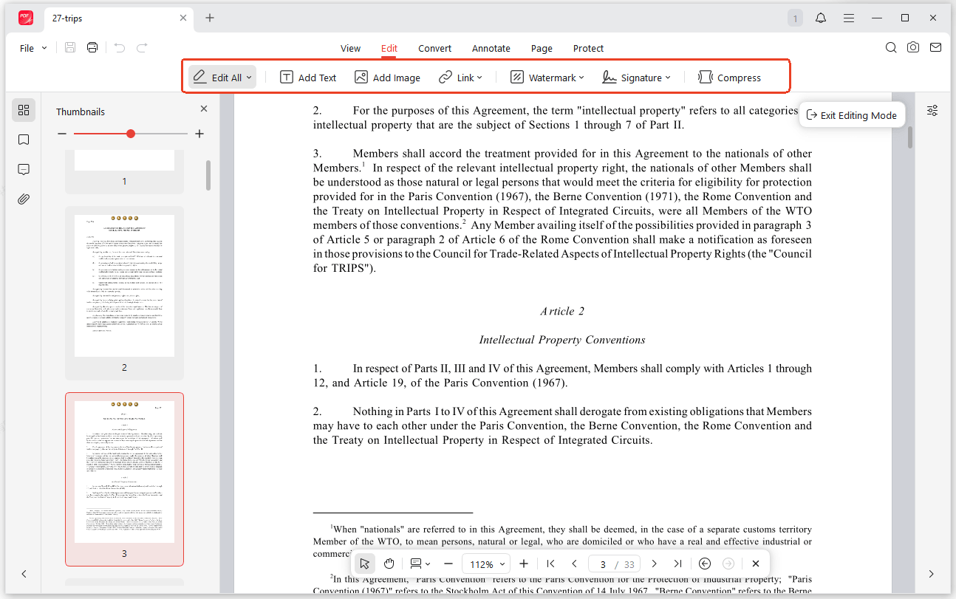
Task: Undo the last action
Action: (x=120, y=48)
